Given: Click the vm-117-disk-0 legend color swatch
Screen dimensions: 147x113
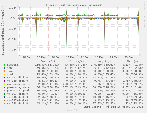Looking at the screenshot, I should point(5,100).
